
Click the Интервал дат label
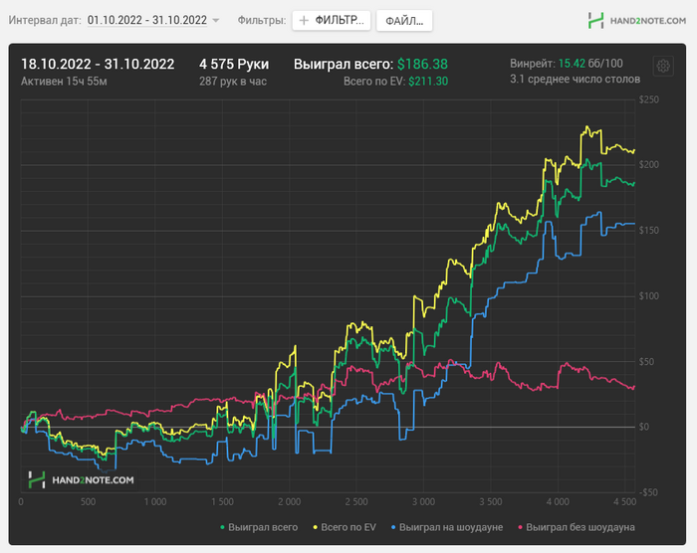point(45,20)
